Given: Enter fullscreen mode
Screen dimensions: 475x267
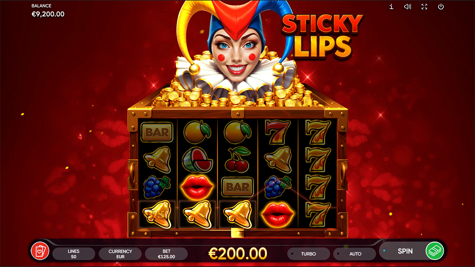Looking at the screenshot, I should click(424, 7).
